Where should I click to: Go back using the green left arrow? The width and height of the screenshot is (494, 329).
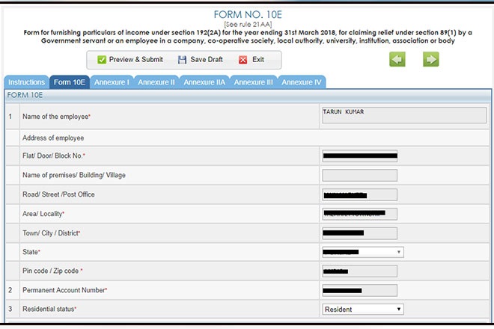[x=397, y=60]
